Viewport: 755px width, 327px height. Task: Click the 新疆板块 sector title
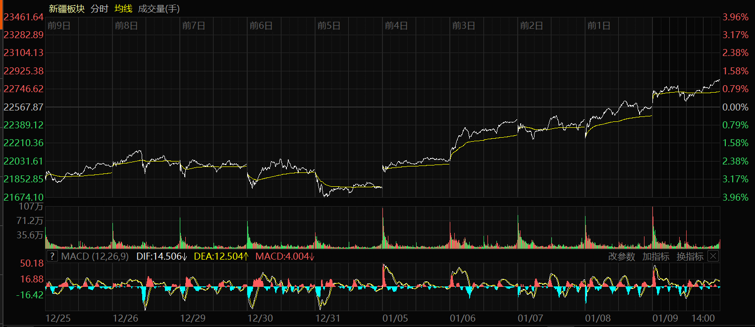tap(67, 9)
